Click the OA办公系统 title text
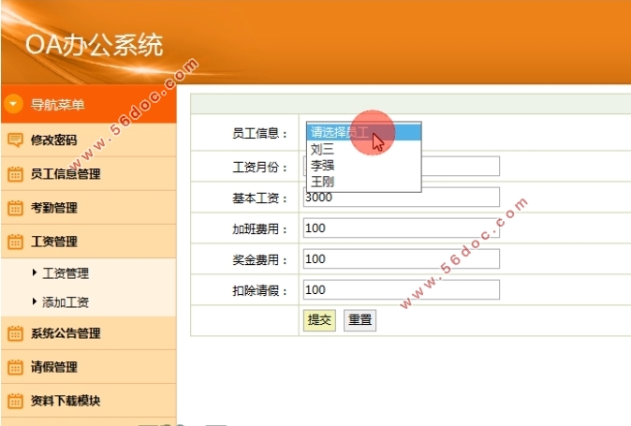The height and width of the screenshot is (426, 631). click(x=95, y=45)
